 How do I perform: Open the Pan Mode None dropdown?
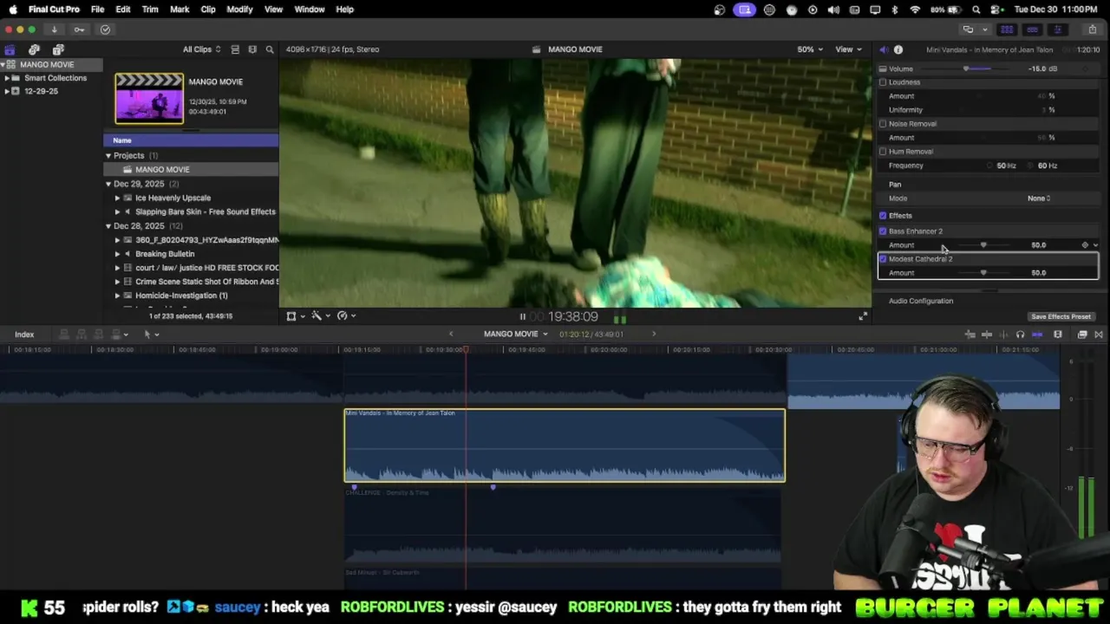click(1039, 198)
